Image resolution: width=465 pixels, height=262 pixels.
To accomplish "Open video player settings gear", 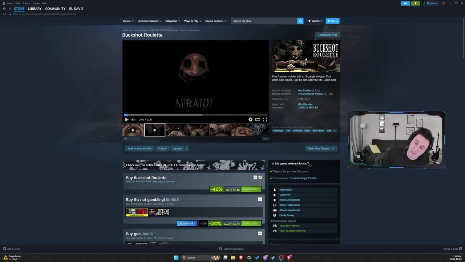I will (250, 119).
